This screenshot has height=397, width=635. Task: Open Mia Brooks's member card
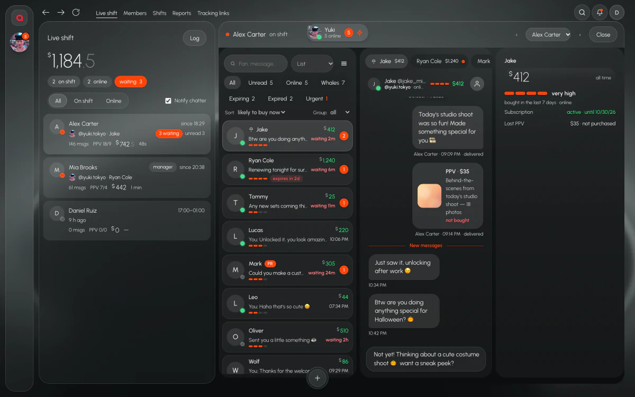pos(127,177)
